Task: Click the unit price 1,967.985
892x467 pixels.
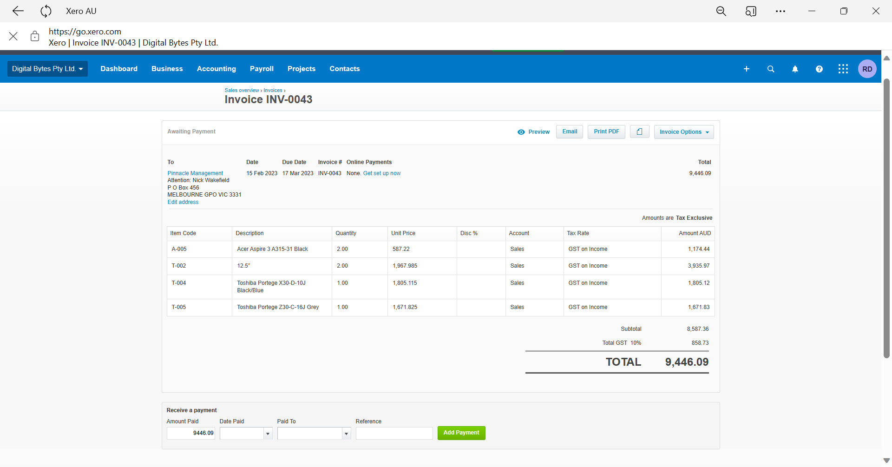Action: coord(405,266)
